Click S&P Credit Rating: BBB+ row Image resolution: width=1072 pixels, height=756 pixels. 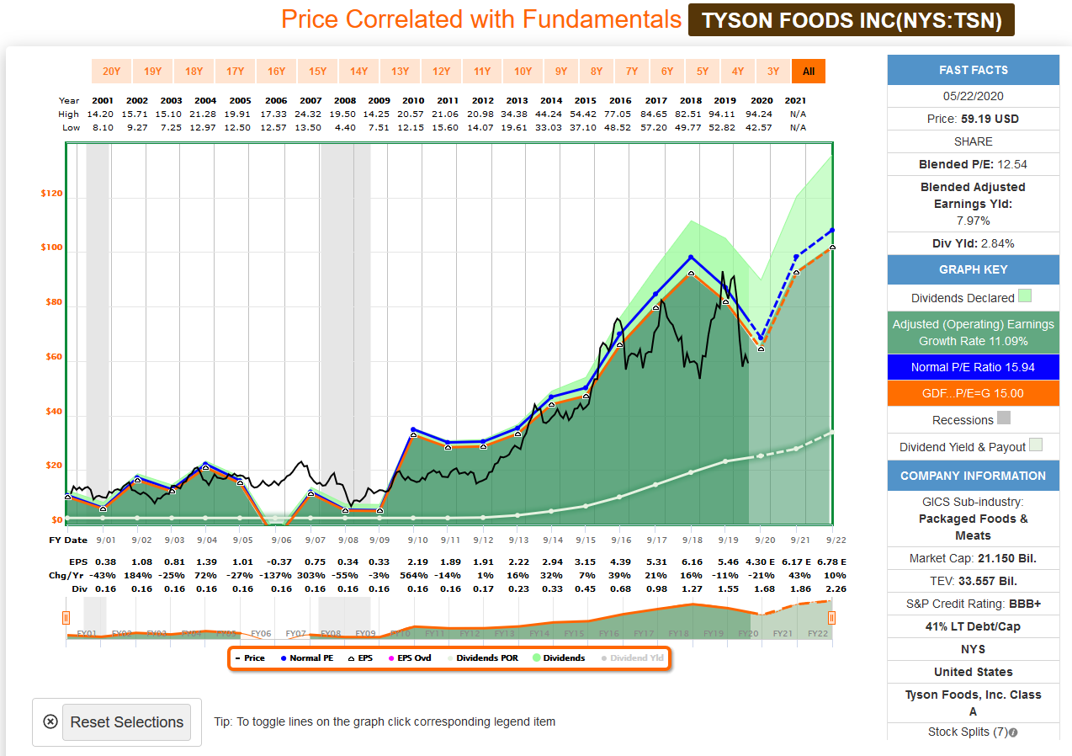tap(974, 604)
